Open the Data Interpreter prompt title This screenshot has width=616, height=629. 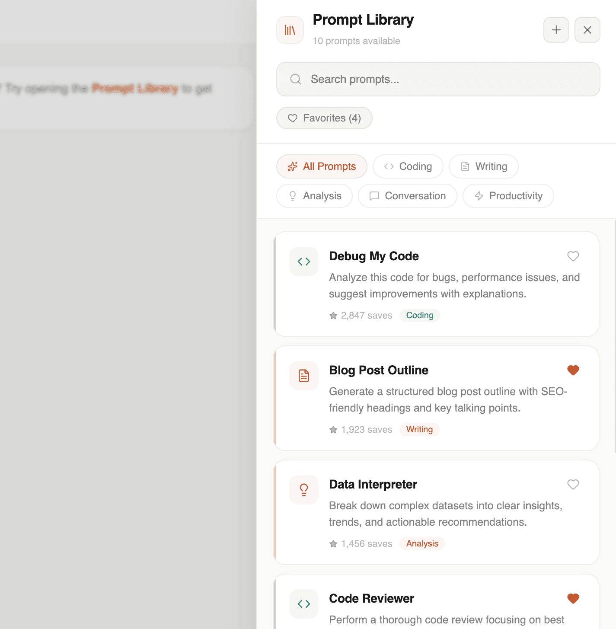click(x=373, y=485)
